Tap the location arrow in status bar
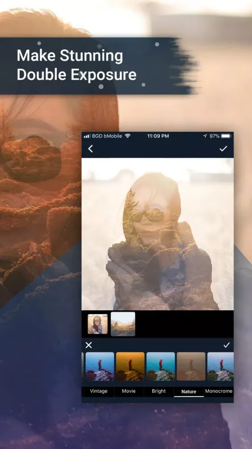 tap(205, 136)
